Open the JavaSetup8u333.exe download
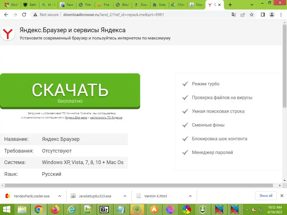This screenshot has height=215, width=287. click(x=95, y=196)
